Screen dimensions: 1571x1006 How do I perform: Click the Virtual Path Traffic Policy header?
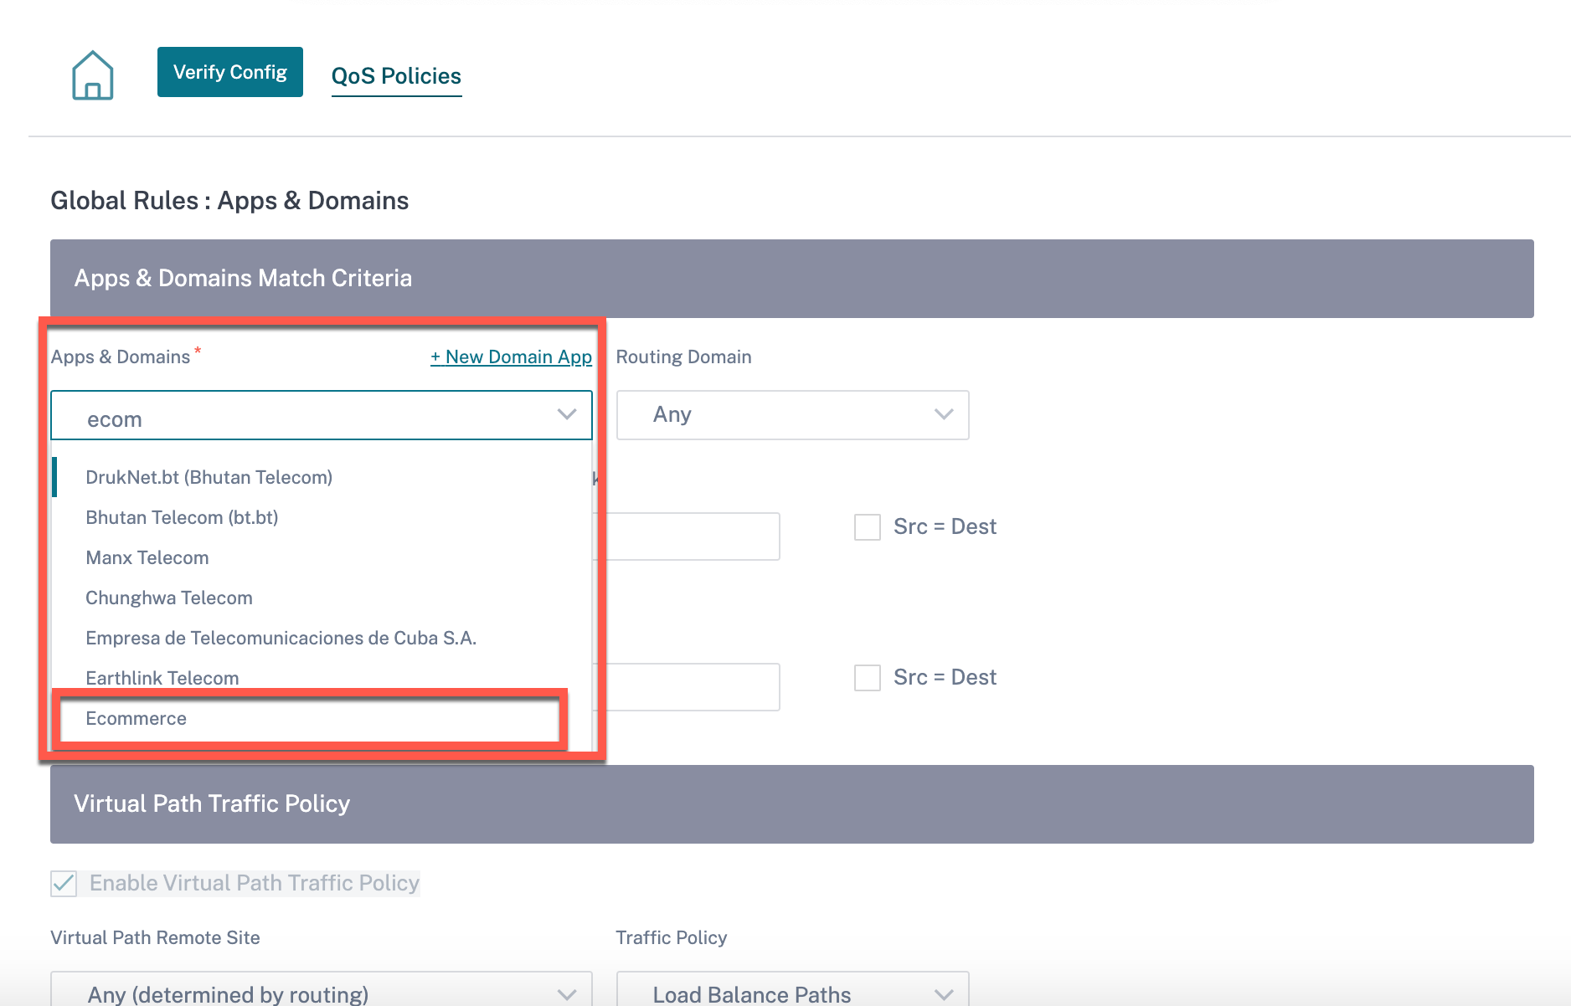coord(792,804)
